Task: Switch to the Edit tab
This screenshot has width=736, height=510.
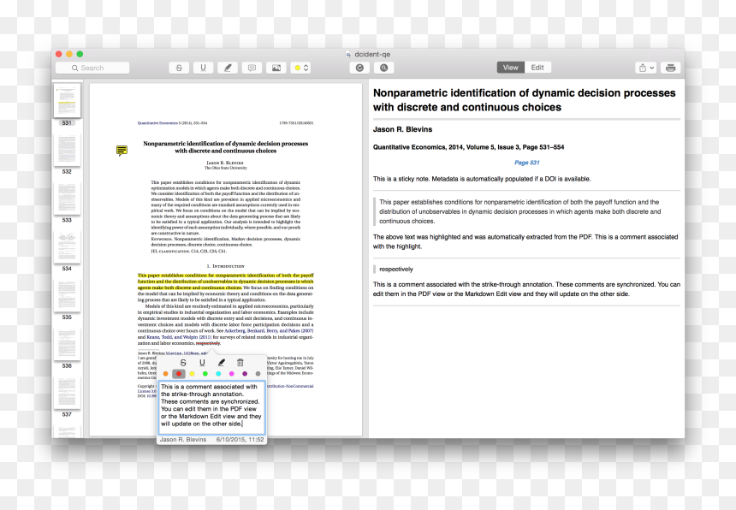Action: click(537, 68)
